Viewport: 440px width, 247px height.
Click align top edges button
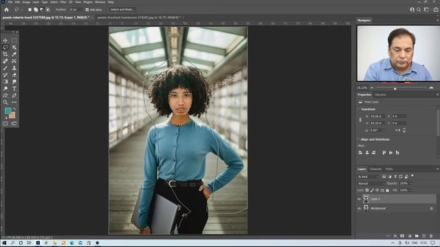tap(384, 152)
